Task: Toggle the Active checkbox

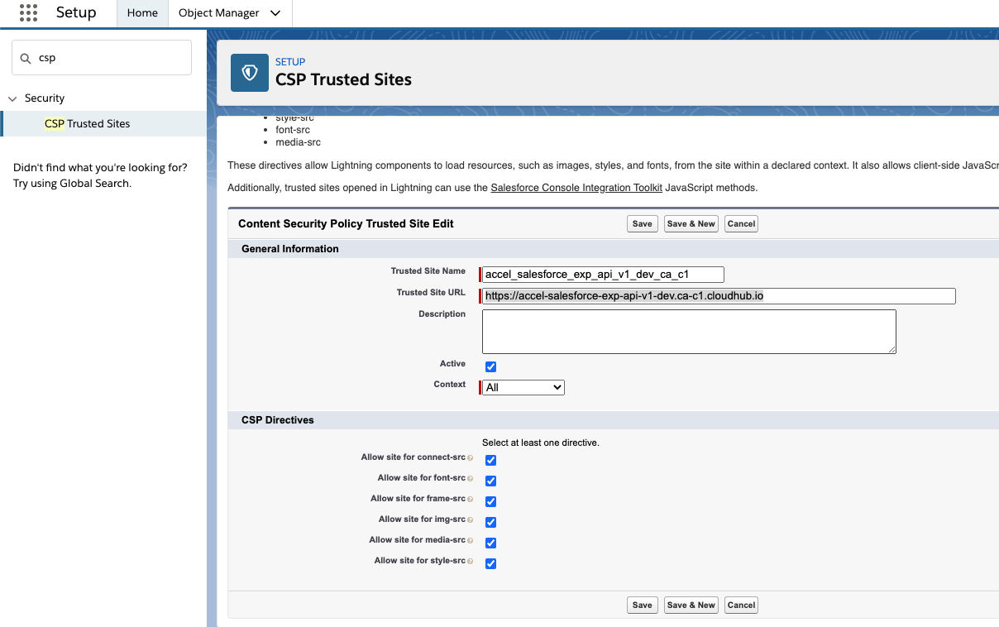Action: 490,366
